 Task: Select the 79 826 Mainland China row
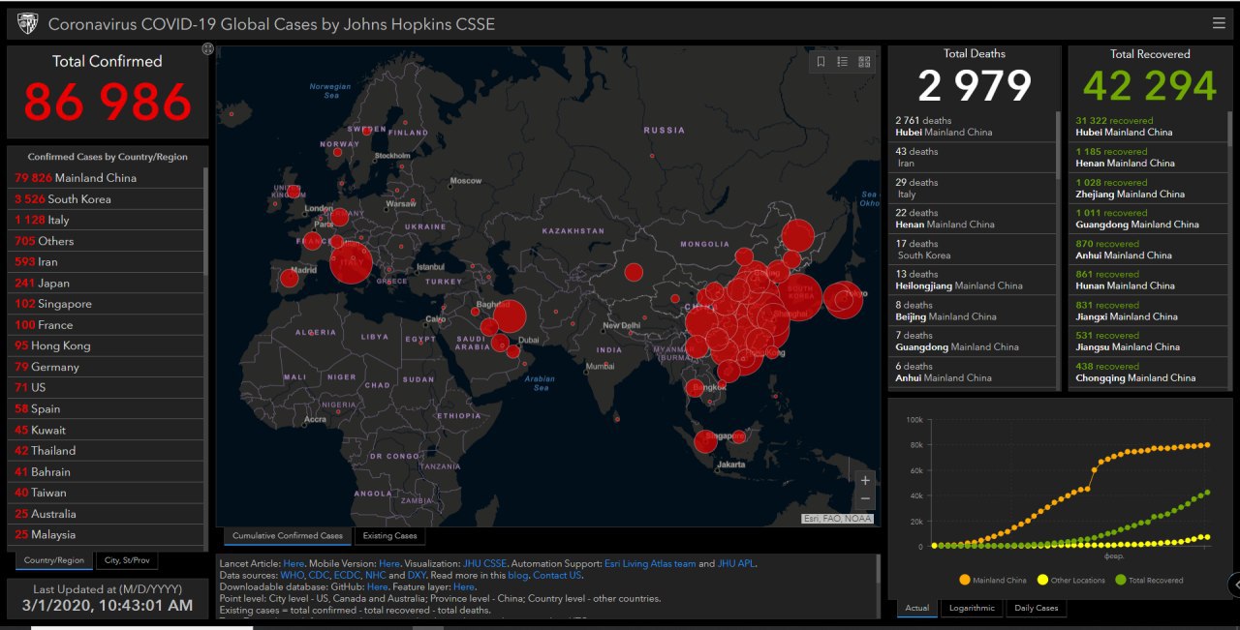pos(107,178)
